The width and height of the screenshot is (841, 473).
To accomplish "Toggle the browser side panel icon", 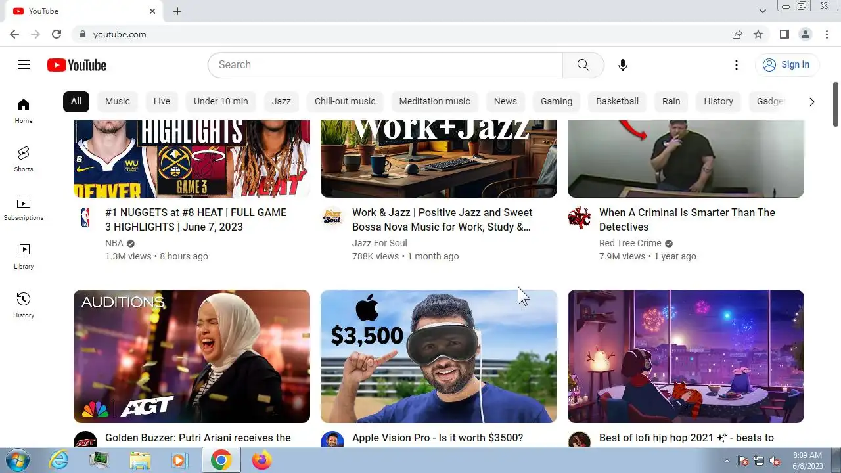I will 784,34.
